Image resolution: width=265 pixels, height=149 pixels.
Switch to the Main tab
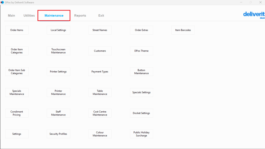tap(12, 15)
